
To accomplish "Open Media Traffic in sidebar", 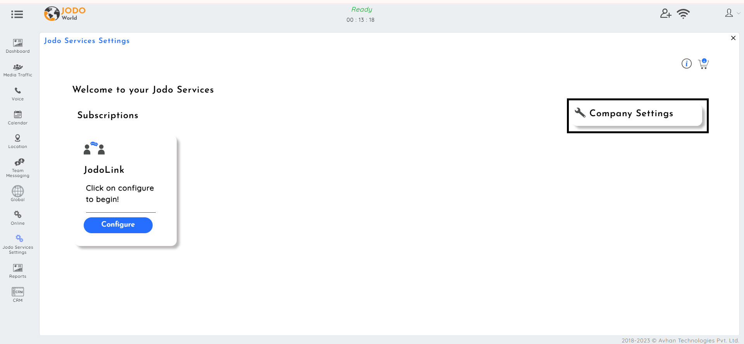I will 18,70.
